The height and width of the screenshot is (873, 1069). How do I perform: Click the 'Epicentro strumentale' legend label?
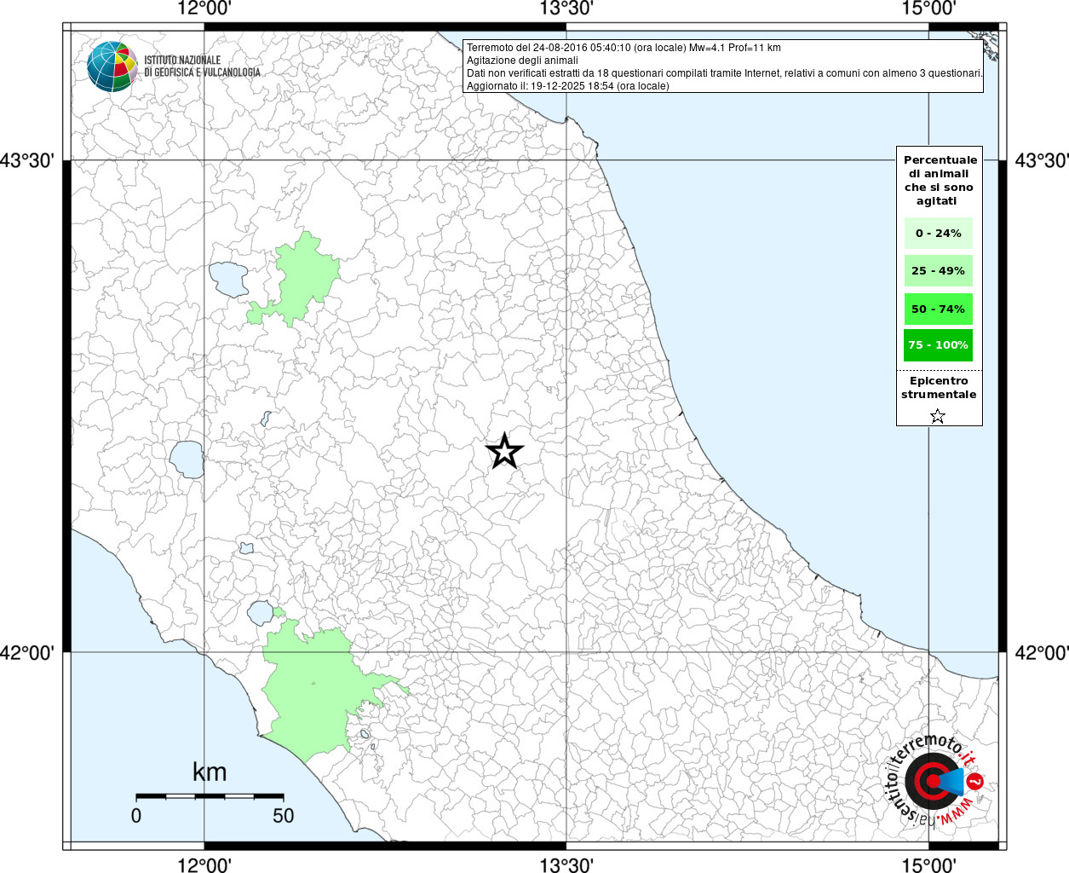click(x=939, y=388)
